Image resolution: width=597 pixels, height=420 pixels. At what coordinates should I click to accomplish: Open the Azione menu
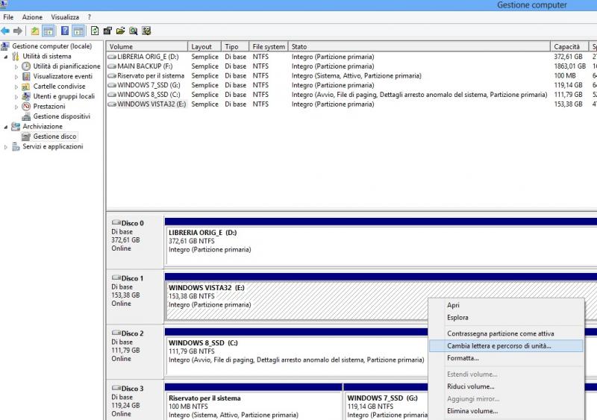pos(32,17)
